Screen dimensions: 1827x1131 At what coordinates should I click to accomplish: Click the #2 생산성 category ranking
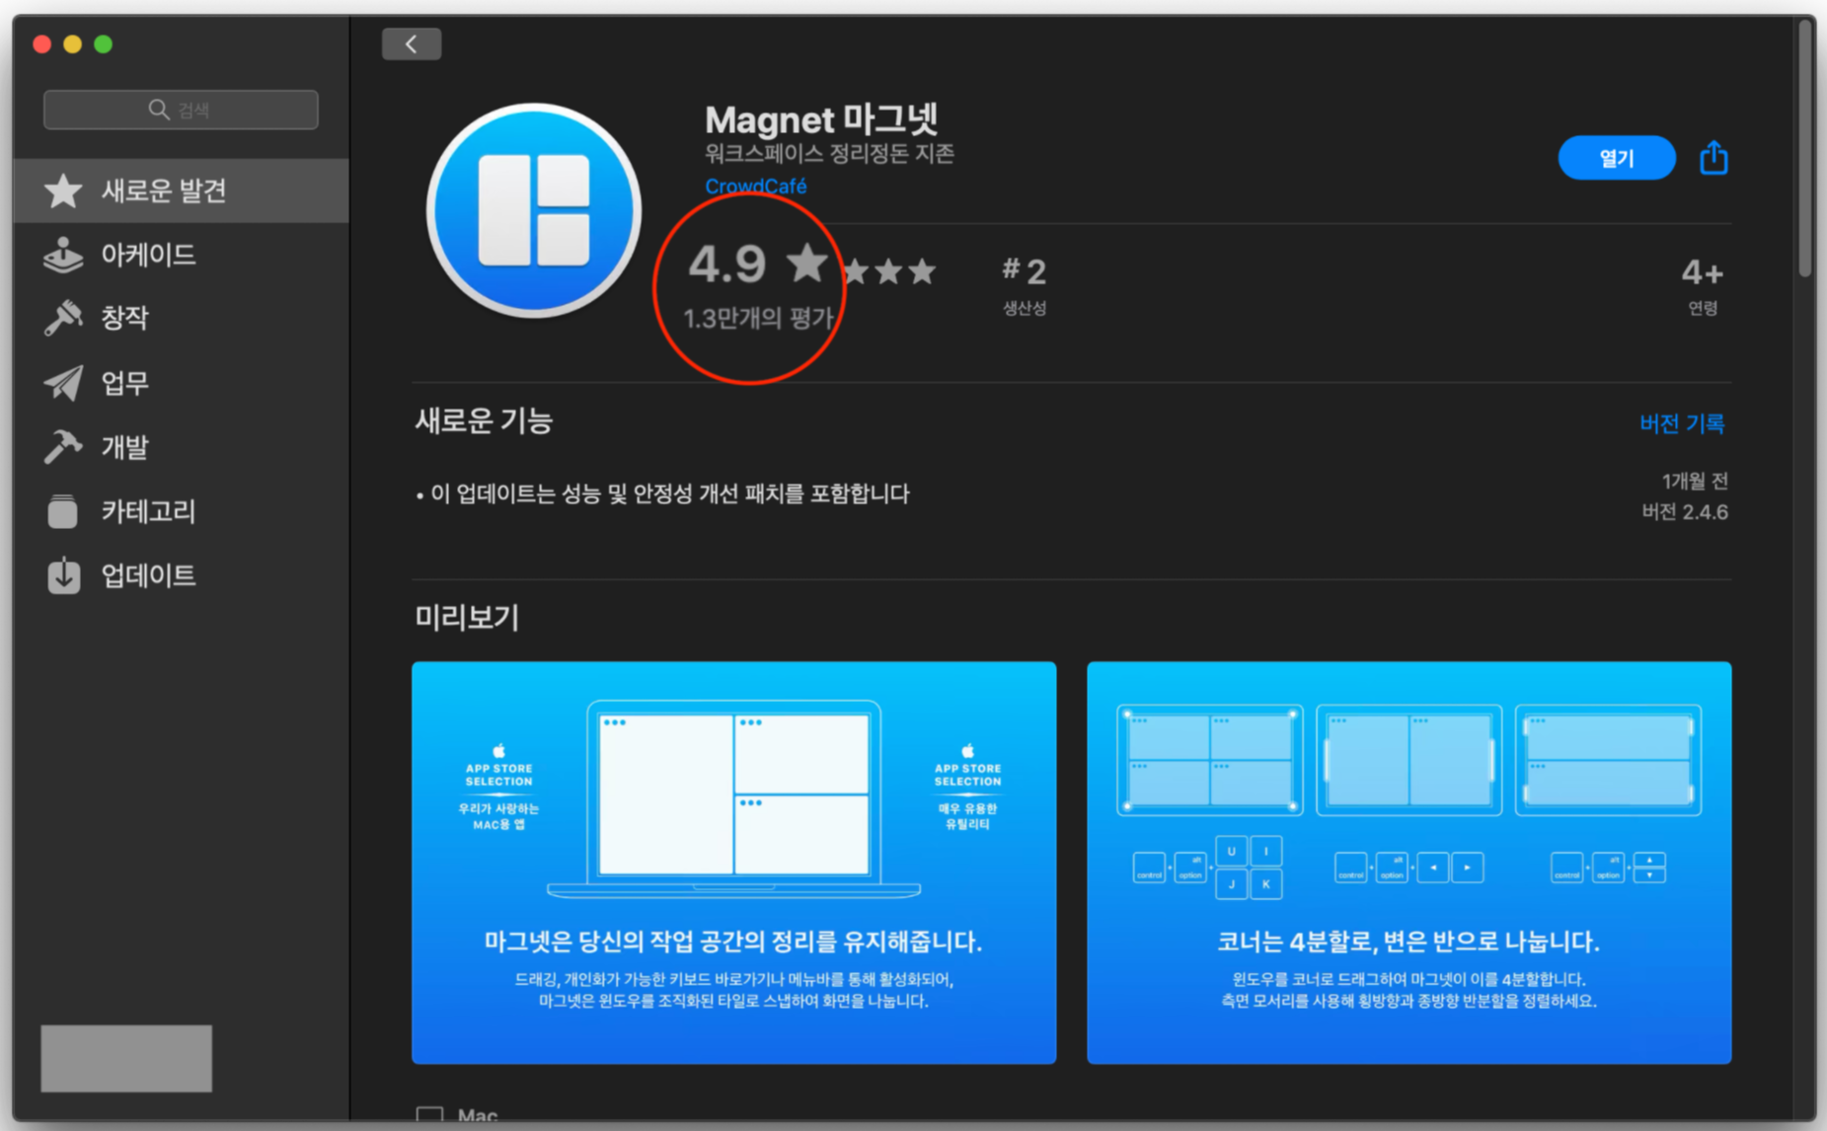(1025, 285)
